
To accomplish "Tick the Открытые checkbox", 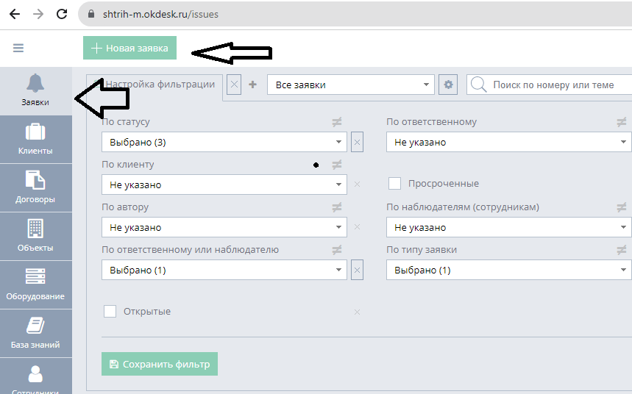I will [x=110, y=311].
